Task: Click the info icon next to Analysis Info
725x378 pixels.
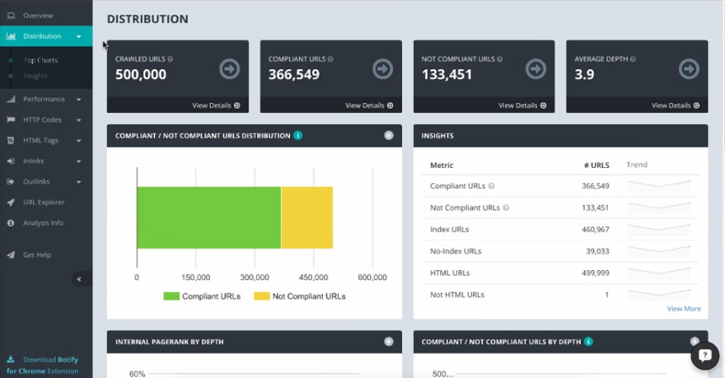Action: pyautogui.click(x=11, y=223)
